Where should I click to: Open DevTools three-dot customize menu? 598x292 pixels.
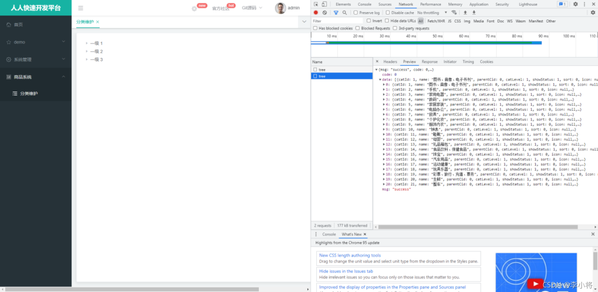(584, 4)
